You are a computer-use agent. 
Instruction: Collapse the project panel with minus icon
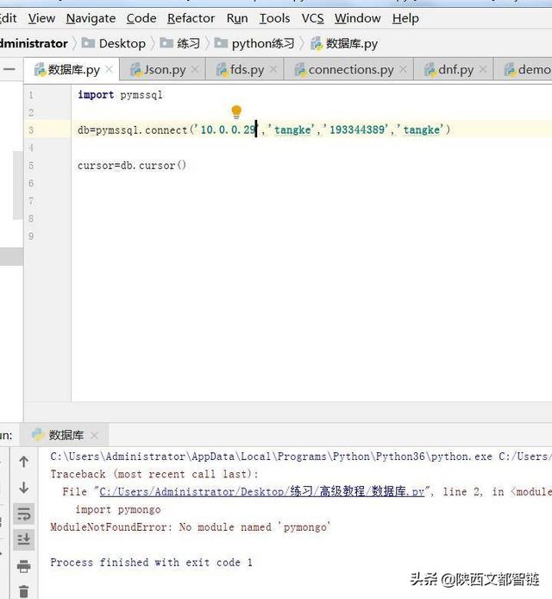(x=9, y=70)
